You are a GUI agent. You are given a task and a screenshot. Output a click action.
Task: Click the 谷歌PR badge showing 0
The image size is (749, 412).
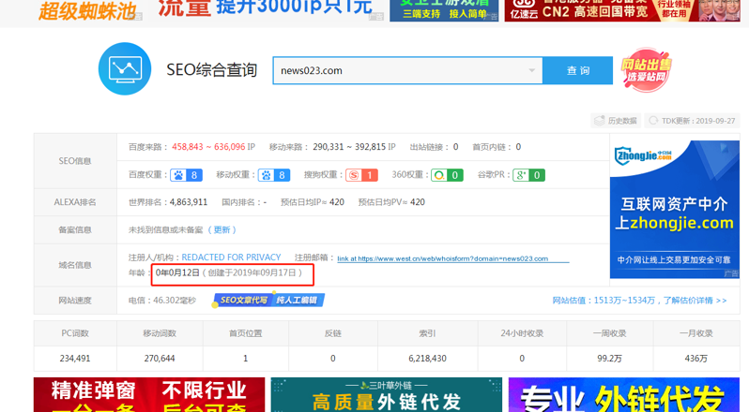(528, 175)
